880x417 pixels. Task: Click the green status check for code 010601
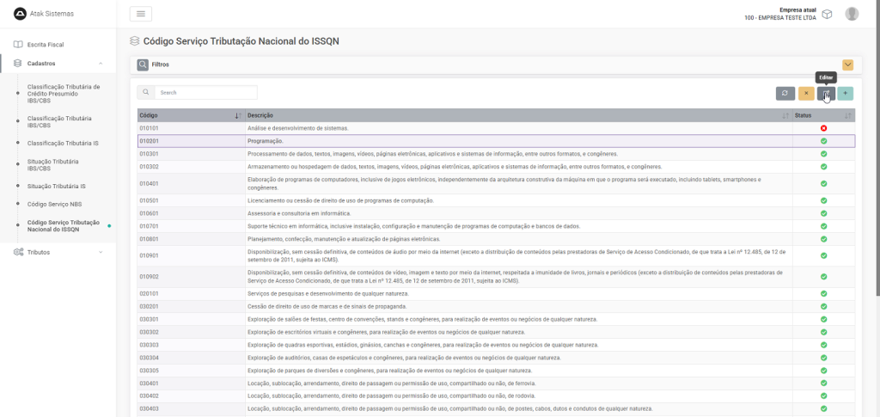click(823, 213)
